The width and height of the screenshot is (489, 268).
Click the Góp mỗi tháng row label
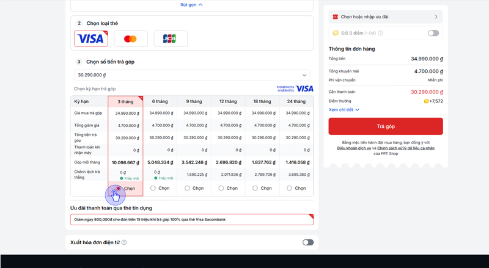coord(87,162)
